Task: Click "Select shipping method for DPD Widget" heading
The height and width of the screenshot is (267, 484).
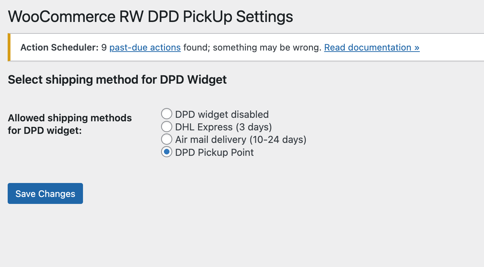Action: click(x=117, y=80)
